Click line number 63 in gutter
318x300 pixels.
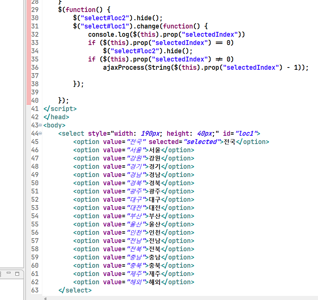pos(35,290)
